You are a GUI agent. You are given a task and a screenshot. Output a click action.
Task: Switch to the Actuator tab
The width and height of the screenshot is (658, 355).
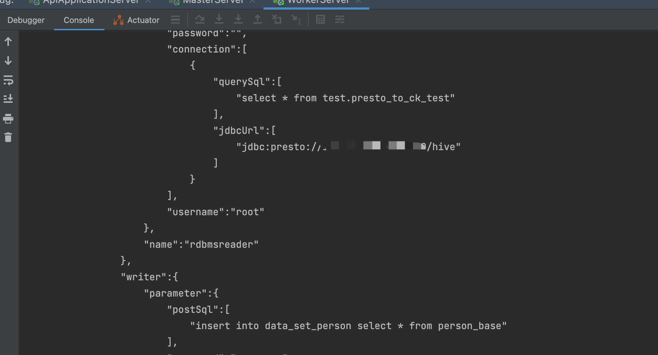pos(142,20)
